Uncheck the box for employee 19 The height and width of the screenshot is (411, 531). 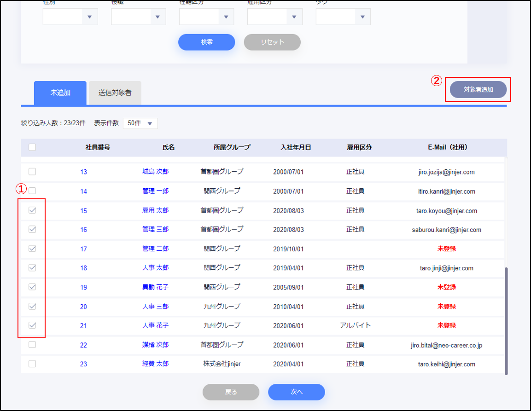[x=32, y=287]
